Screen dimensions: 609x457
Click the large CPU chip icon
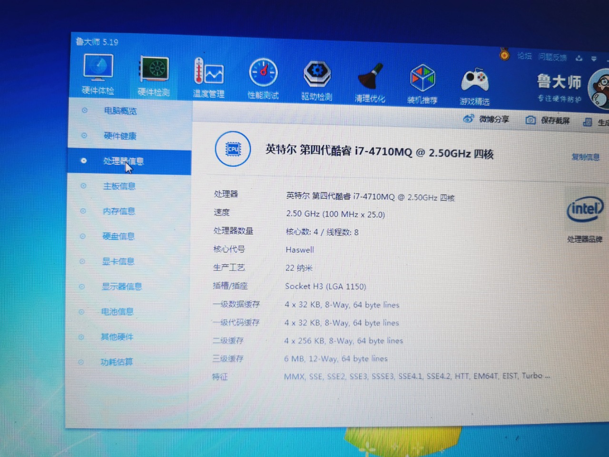pyautogui.click(x=233, y=149)
